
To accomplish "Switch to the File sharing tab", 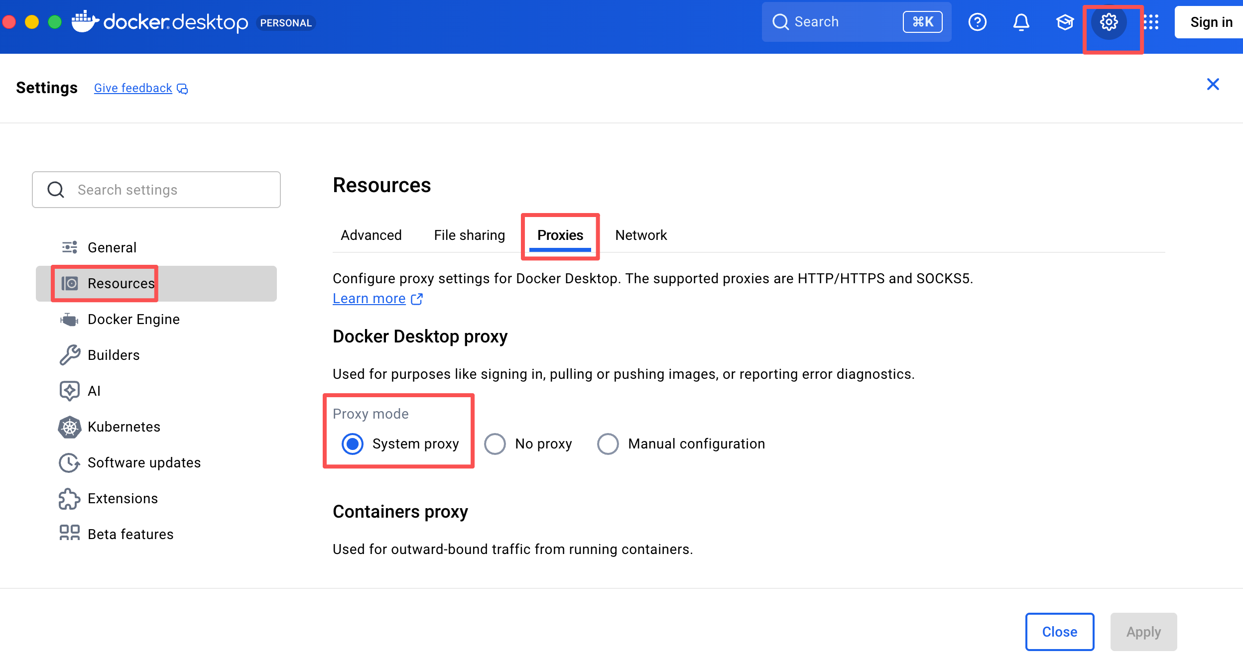I will coord(469,235).
